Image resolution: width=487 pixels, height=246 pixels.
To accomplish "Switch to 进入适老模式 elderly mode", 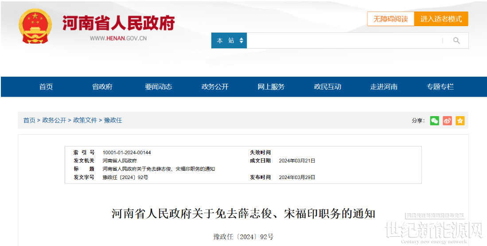I will (441, 19).
